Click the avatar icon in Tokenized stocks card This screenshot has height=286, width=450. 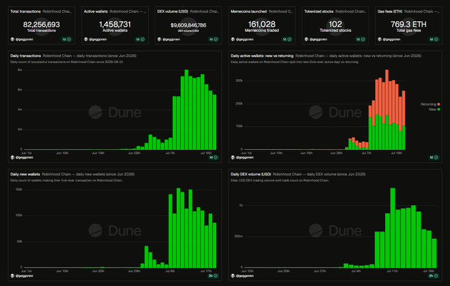click(x=306, y=39)
